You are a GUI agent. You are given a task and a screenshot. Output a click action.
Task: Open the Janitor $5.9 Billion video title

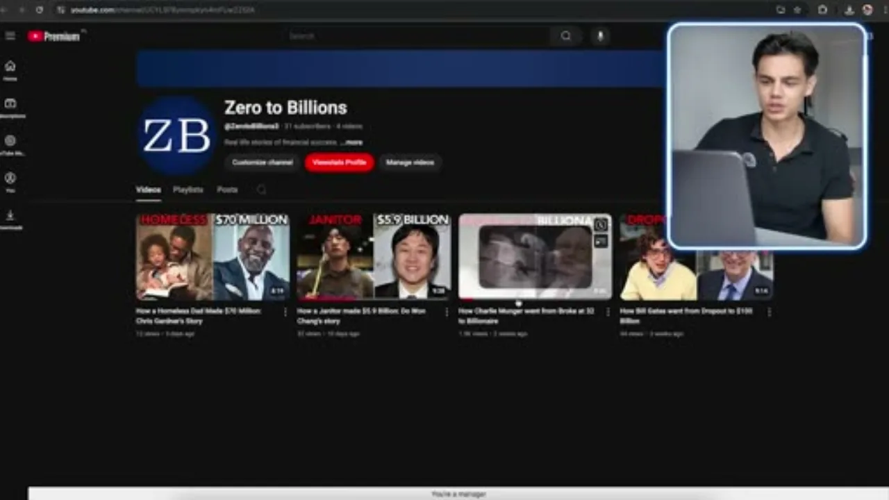coord(361,316)
